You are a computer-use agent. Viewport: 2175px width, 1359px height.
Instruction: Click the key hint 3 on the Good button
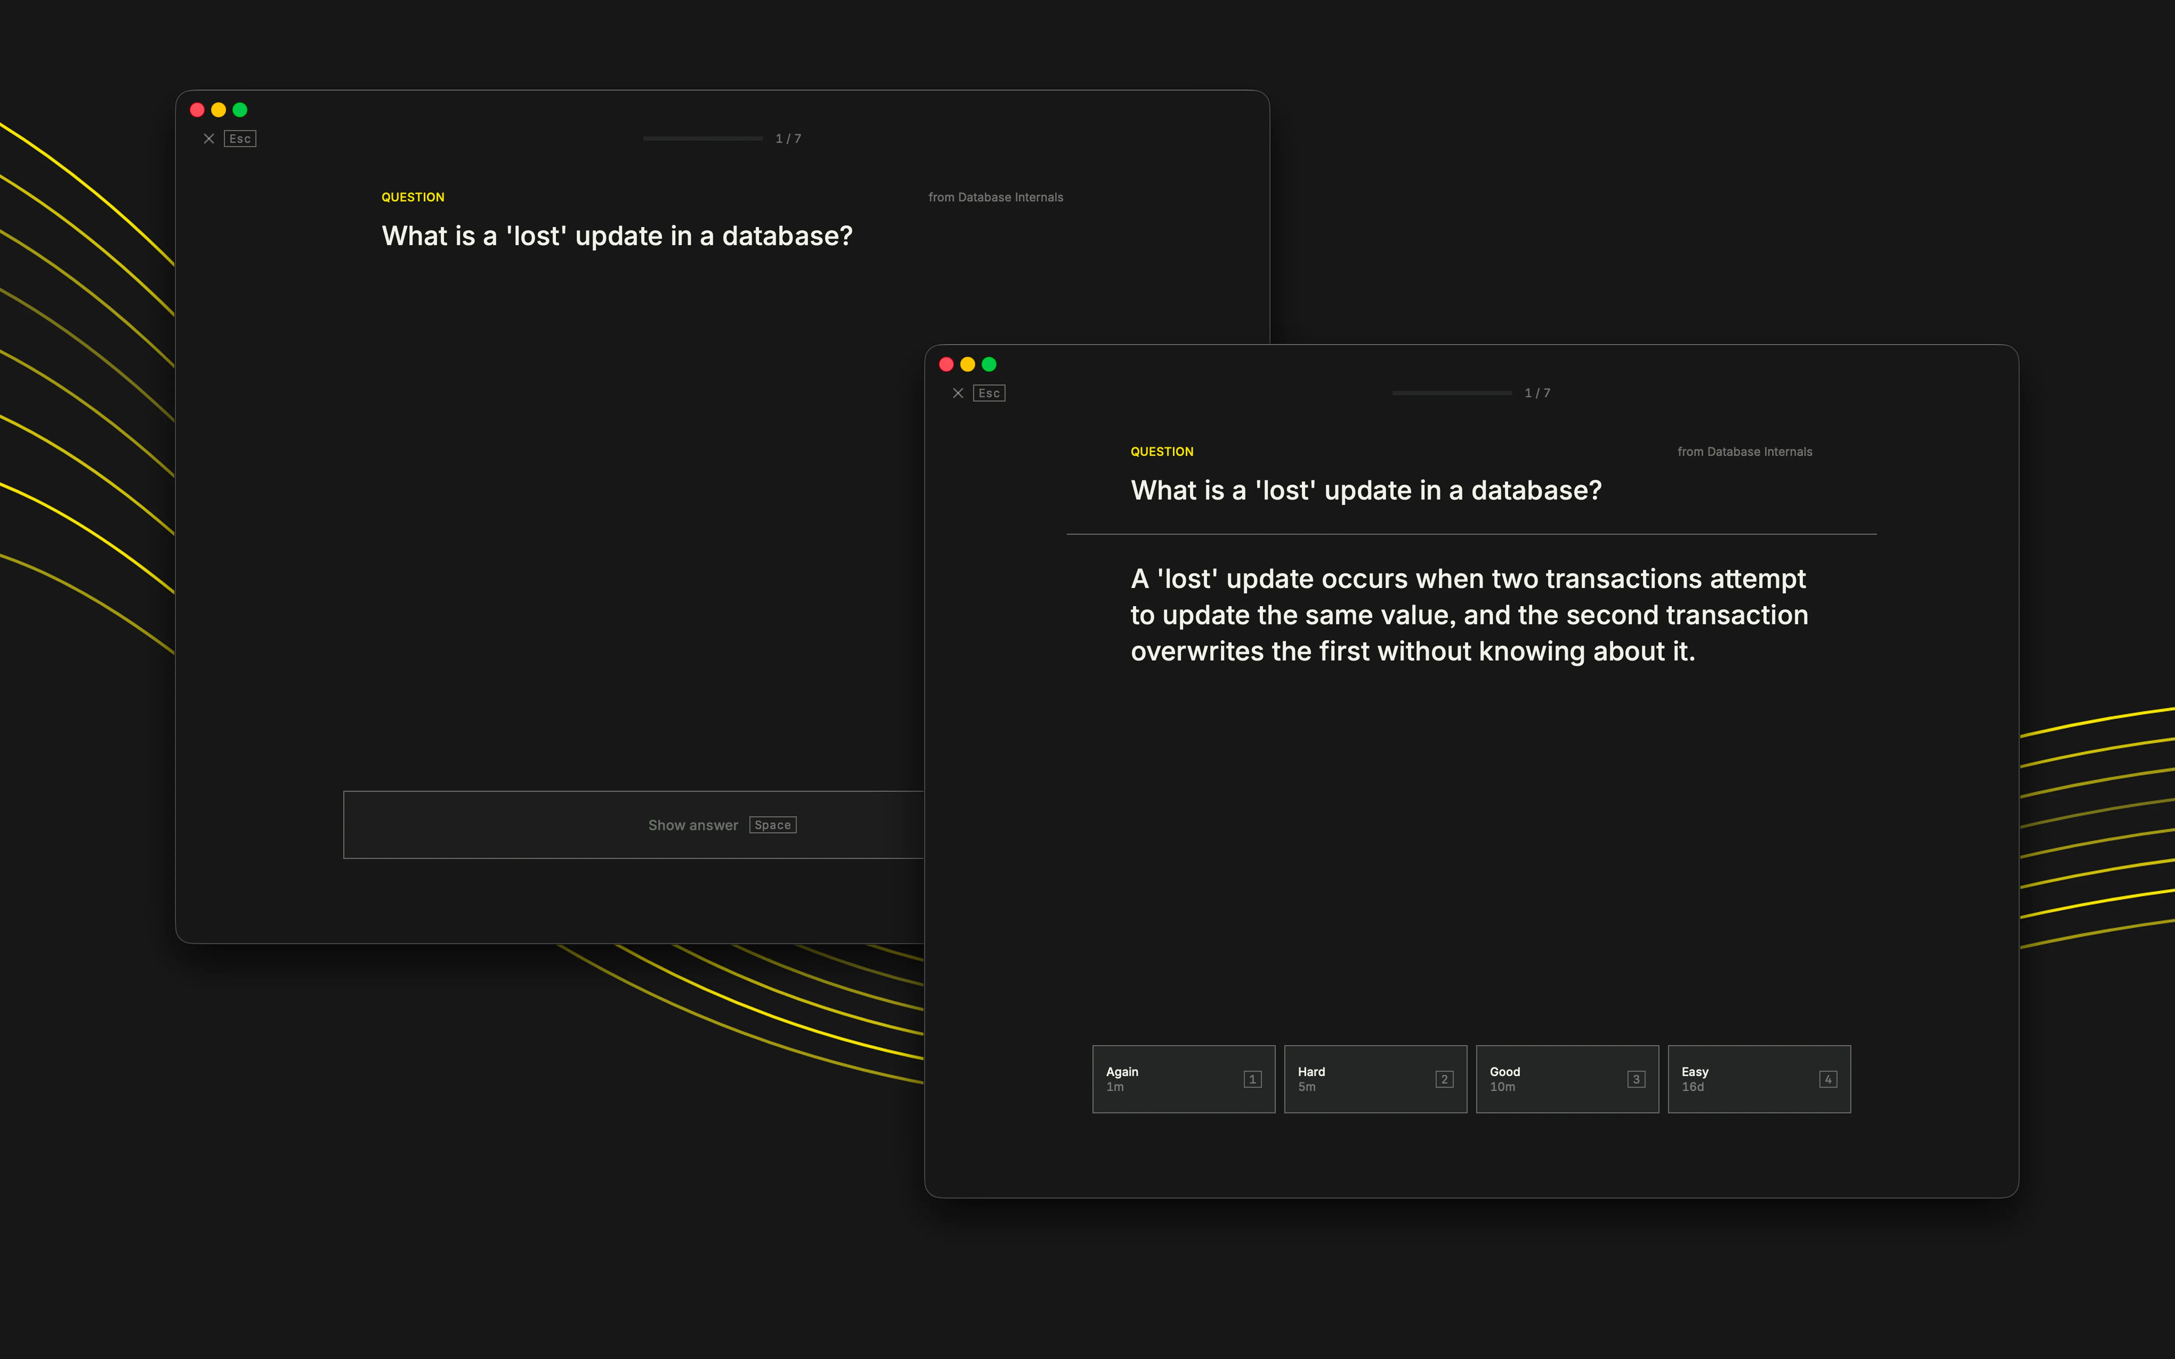tap(1636, 1080)
